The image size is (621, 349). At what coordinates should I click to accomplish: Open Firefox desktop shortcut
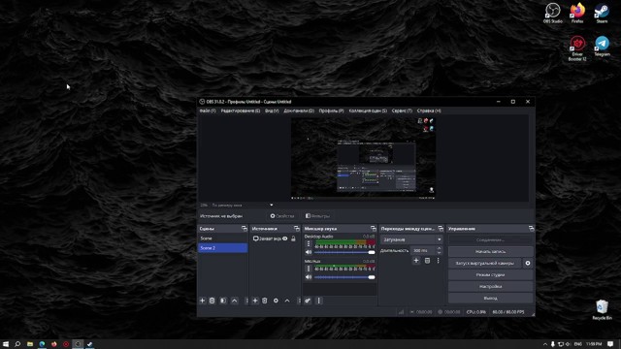click(x=577, y=13)
